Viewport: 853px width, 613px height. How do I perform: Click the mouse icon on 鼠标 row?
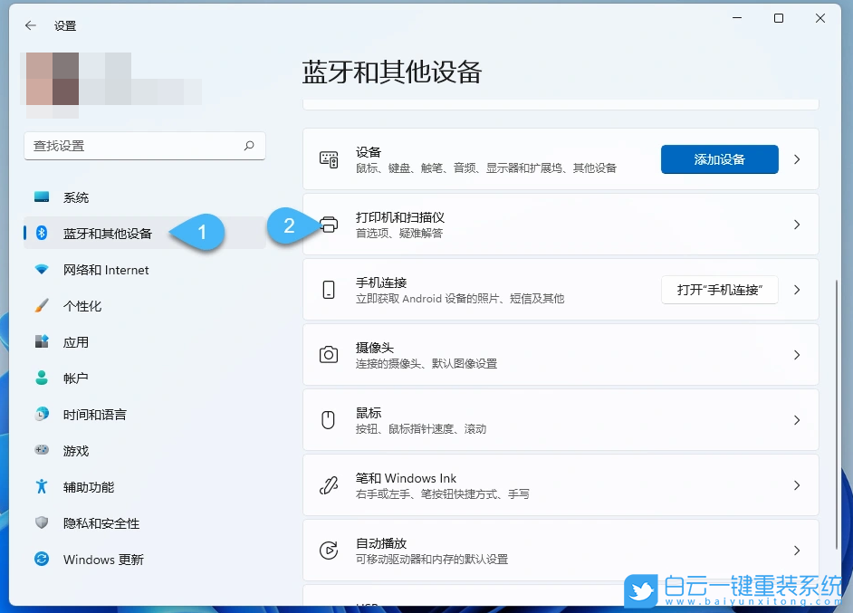(x=330, y=419)
